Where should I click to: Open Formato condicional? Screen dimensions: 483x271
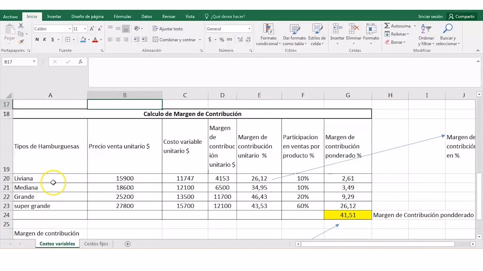(268, 34)
